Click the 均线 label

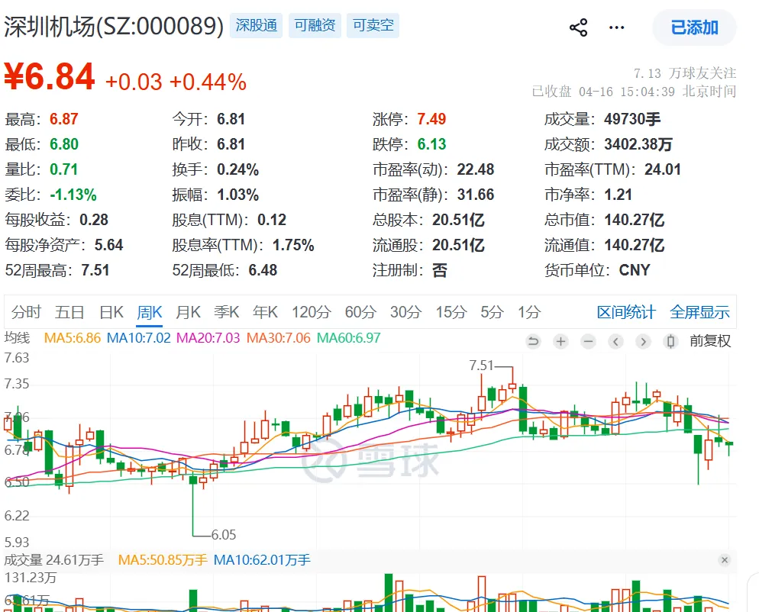(17, 338)
